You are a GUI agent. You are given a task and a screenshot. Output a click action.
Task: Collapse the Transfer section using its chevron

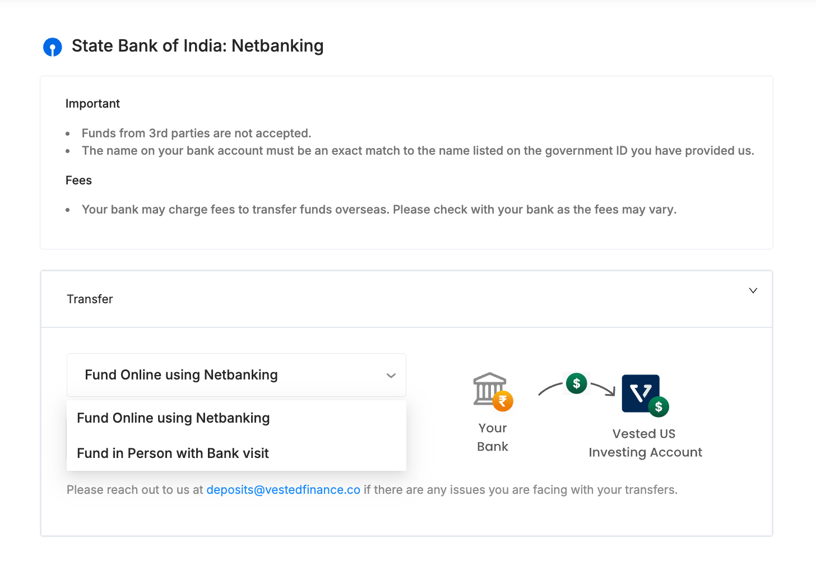tap(753, 290)
